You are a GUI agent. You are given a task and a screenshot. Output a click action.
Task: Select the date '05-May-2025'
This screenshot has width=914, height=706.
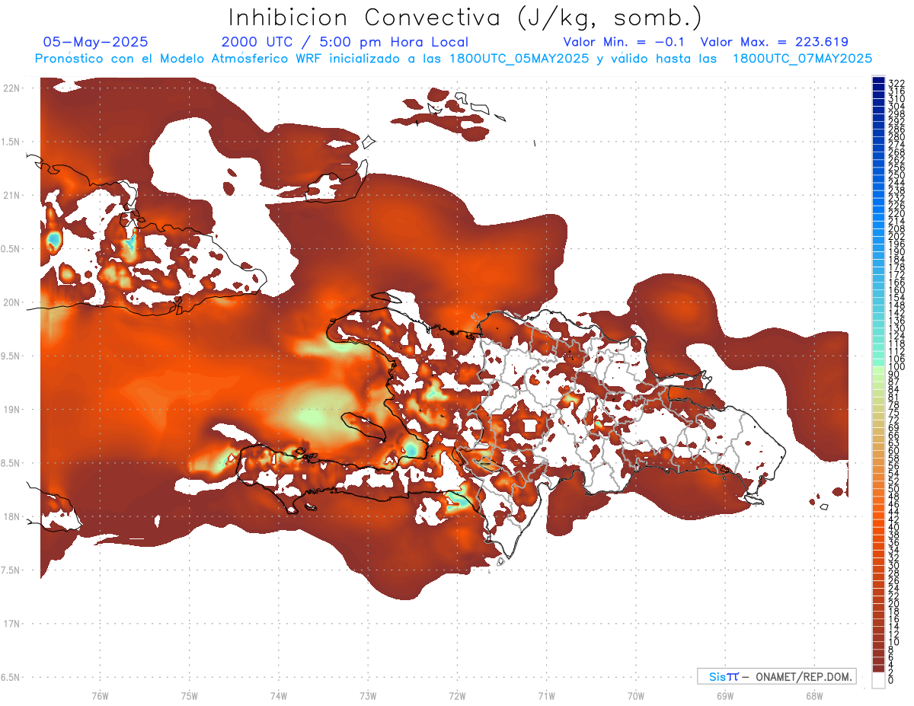click(x=95, y=42)
